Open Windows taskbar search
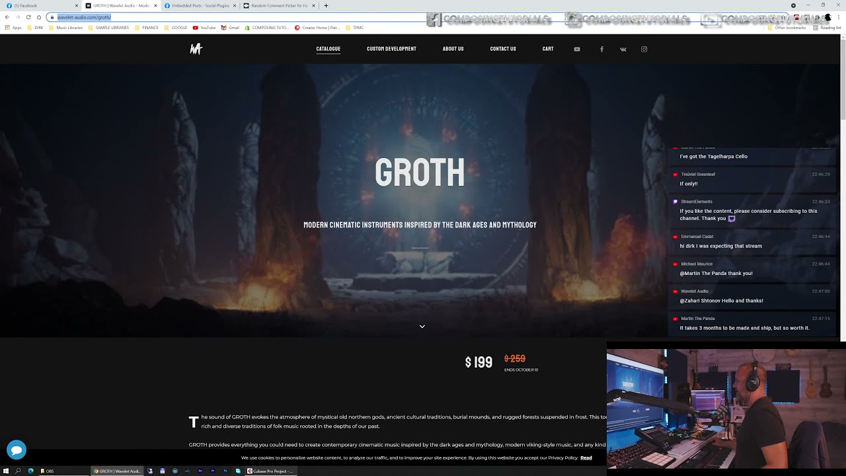Image resolution: width=846 pixels, height=476 pixels. click(x=18, y=471)
